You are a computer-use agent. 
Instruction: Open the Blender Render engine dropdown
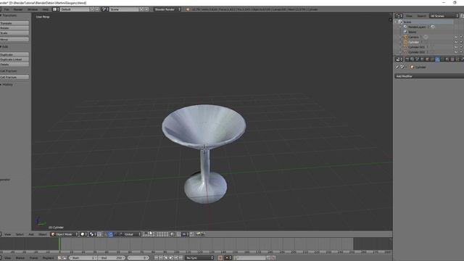167,9
